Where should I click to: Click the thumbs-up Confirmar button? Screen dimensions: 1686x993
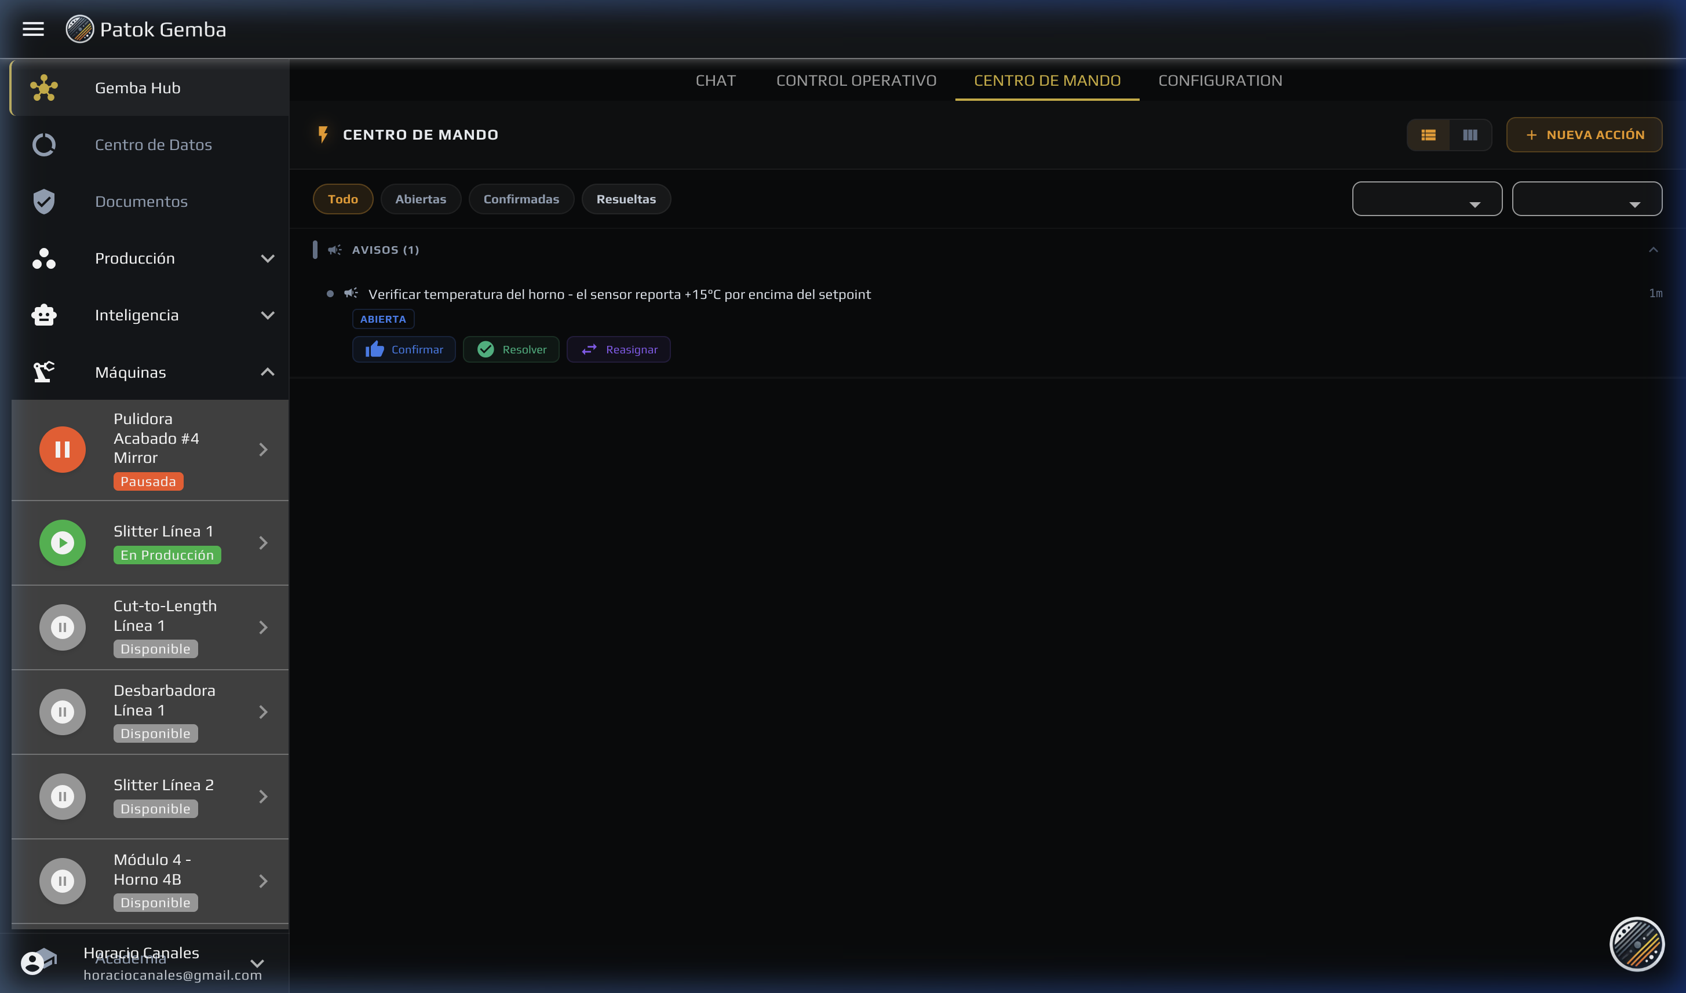(403, 349)
